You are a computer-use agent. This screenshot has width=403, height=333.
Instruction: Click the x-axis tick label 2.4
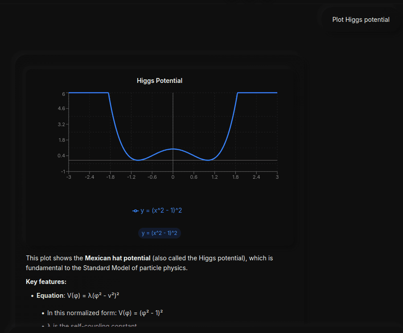coord(256,177)
